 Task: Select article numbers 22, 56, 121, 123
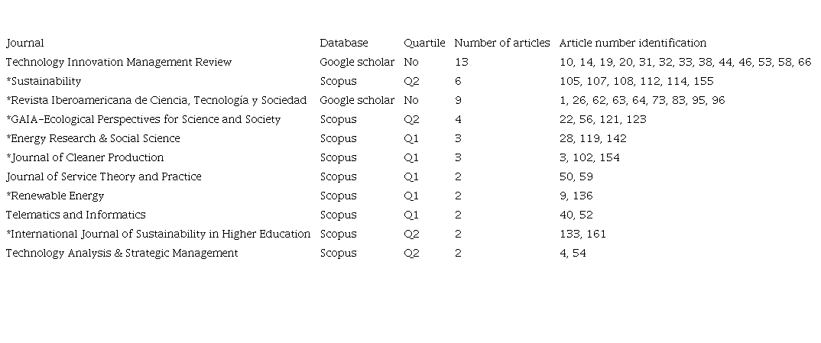(602, 119)
